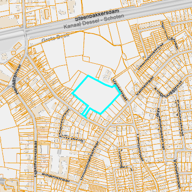Click the Grote Beek label
The image size is (192, 192).
point(55,37)
